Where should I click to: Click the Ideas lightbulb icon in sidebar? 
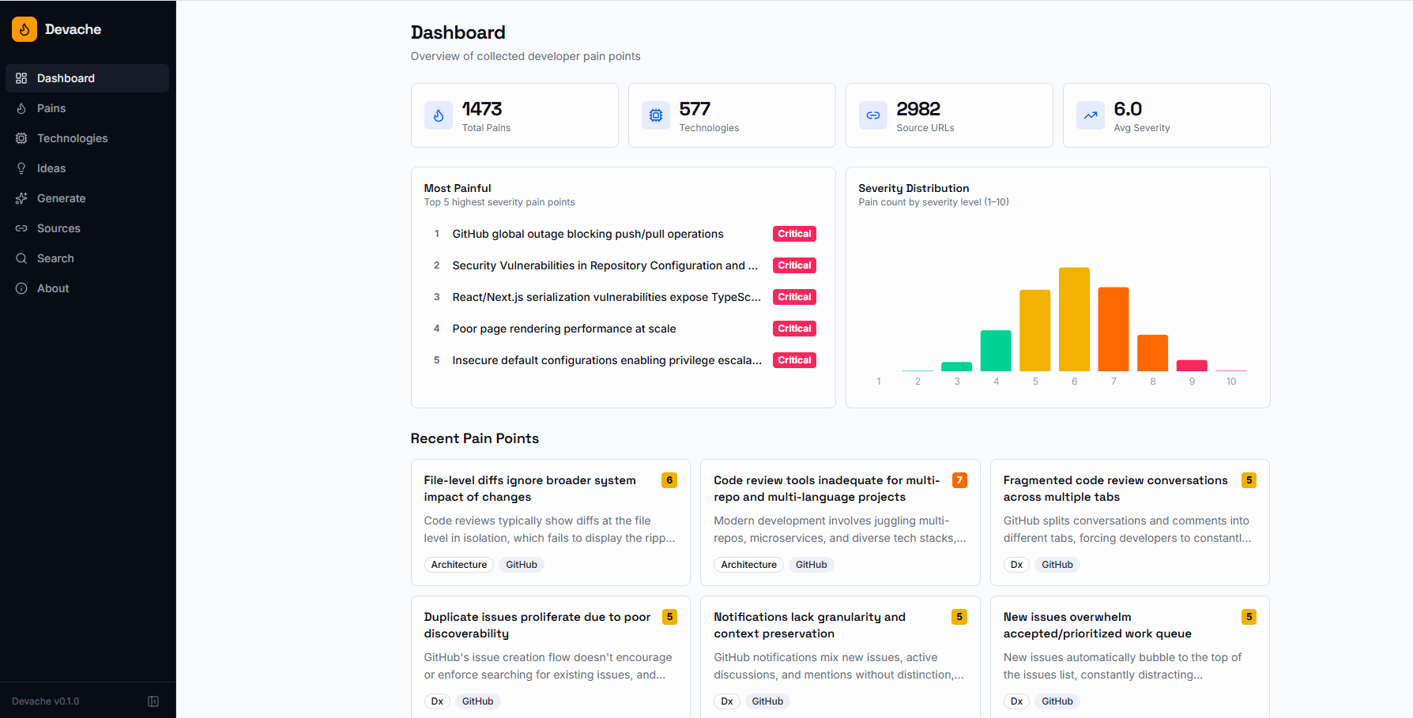tap(21, 168)
